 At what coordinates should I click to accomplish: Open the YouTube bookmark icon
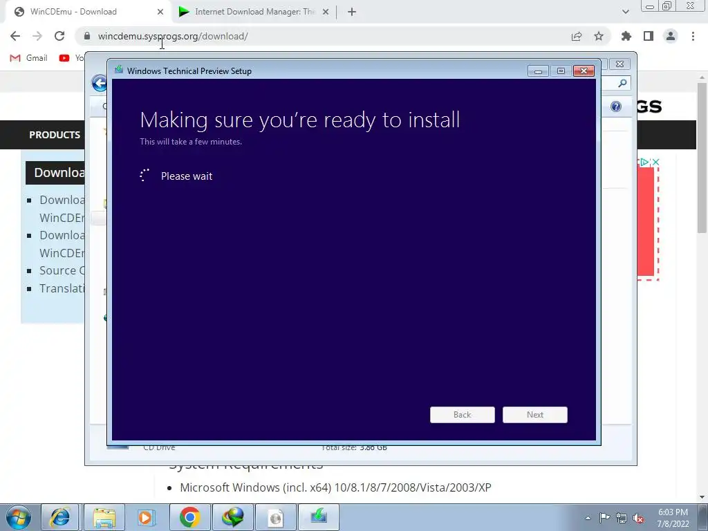tap(64, 58)
